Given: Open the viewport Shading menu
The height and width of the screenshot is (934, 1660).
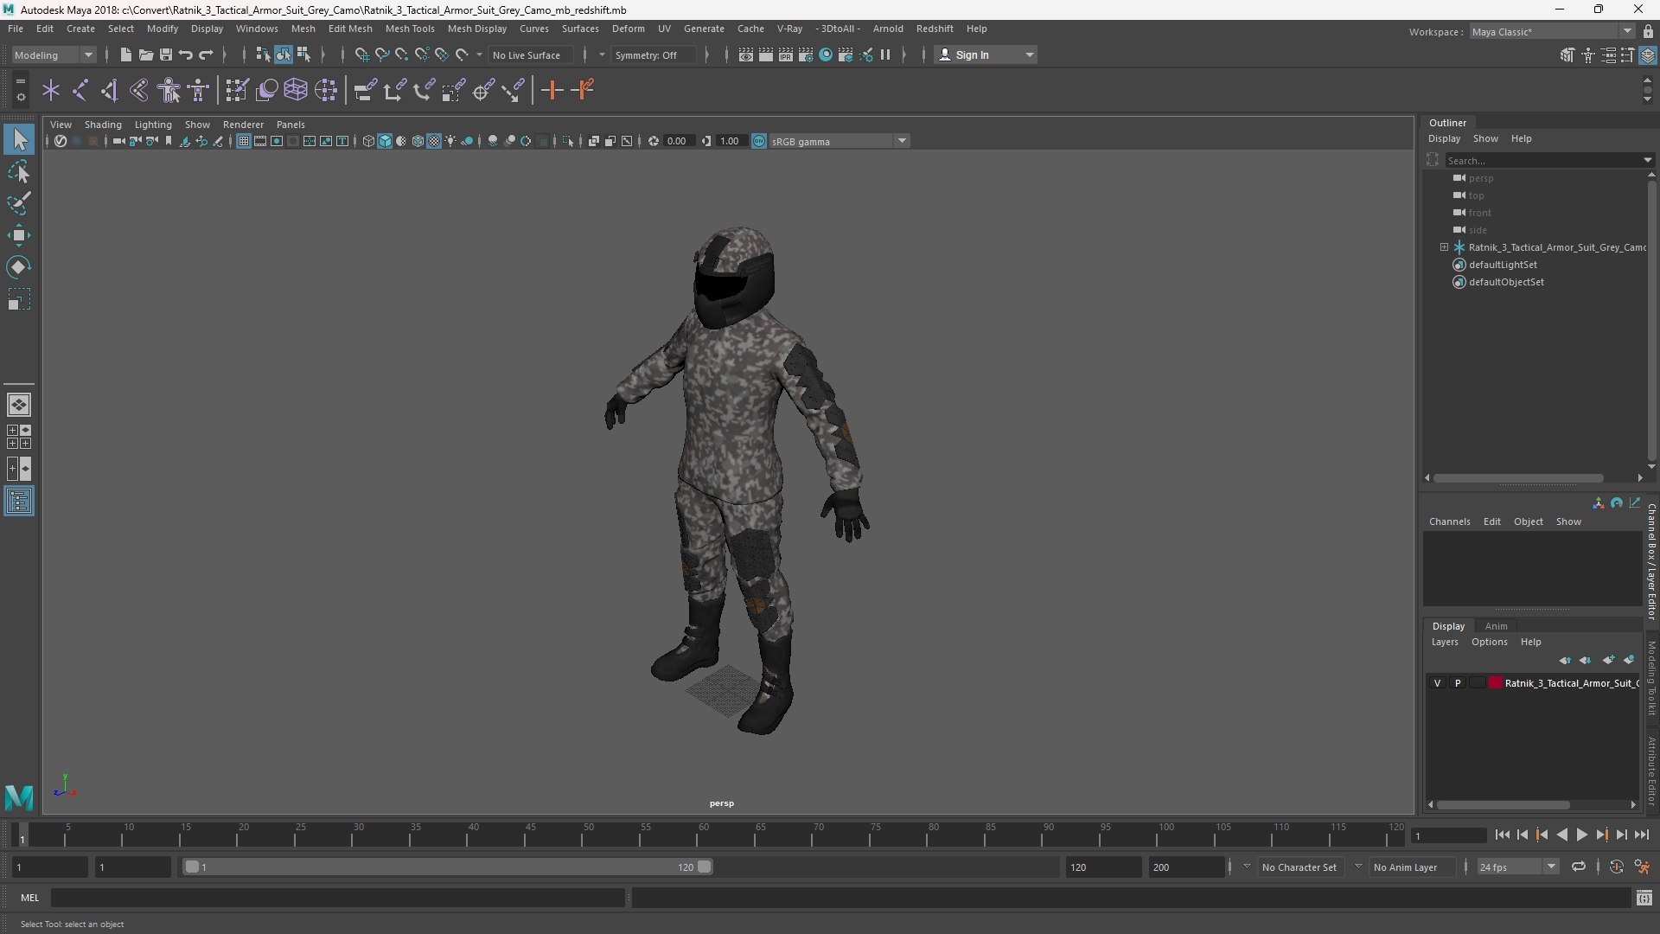Looking at the screenshot, I should point(103,125).
